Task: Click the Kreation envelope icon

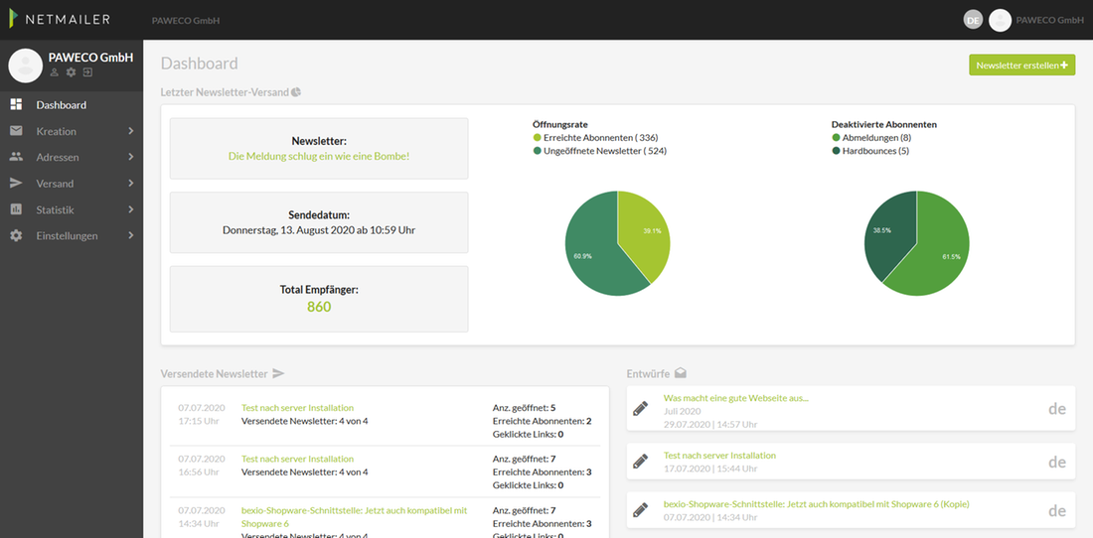Action: point(16,131)
